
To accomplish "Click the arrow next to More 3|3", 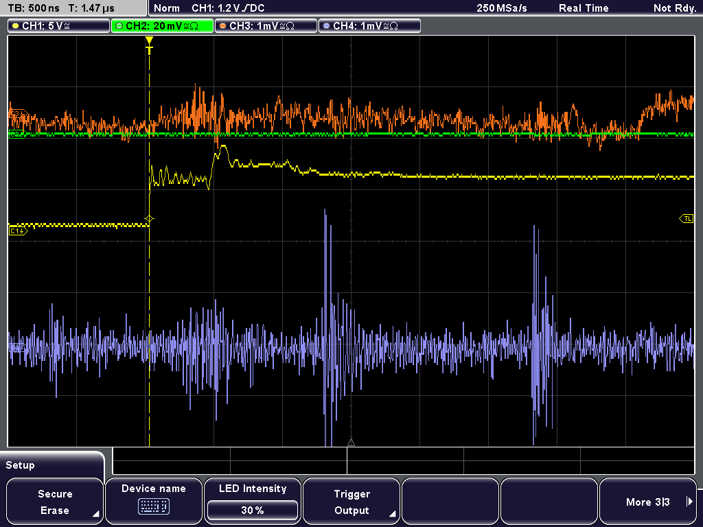I will pos(689,502).
